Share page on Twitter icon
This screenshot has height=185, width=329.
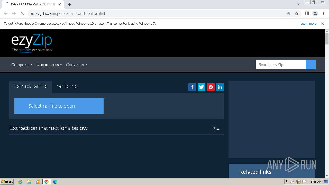coord(202,87)
